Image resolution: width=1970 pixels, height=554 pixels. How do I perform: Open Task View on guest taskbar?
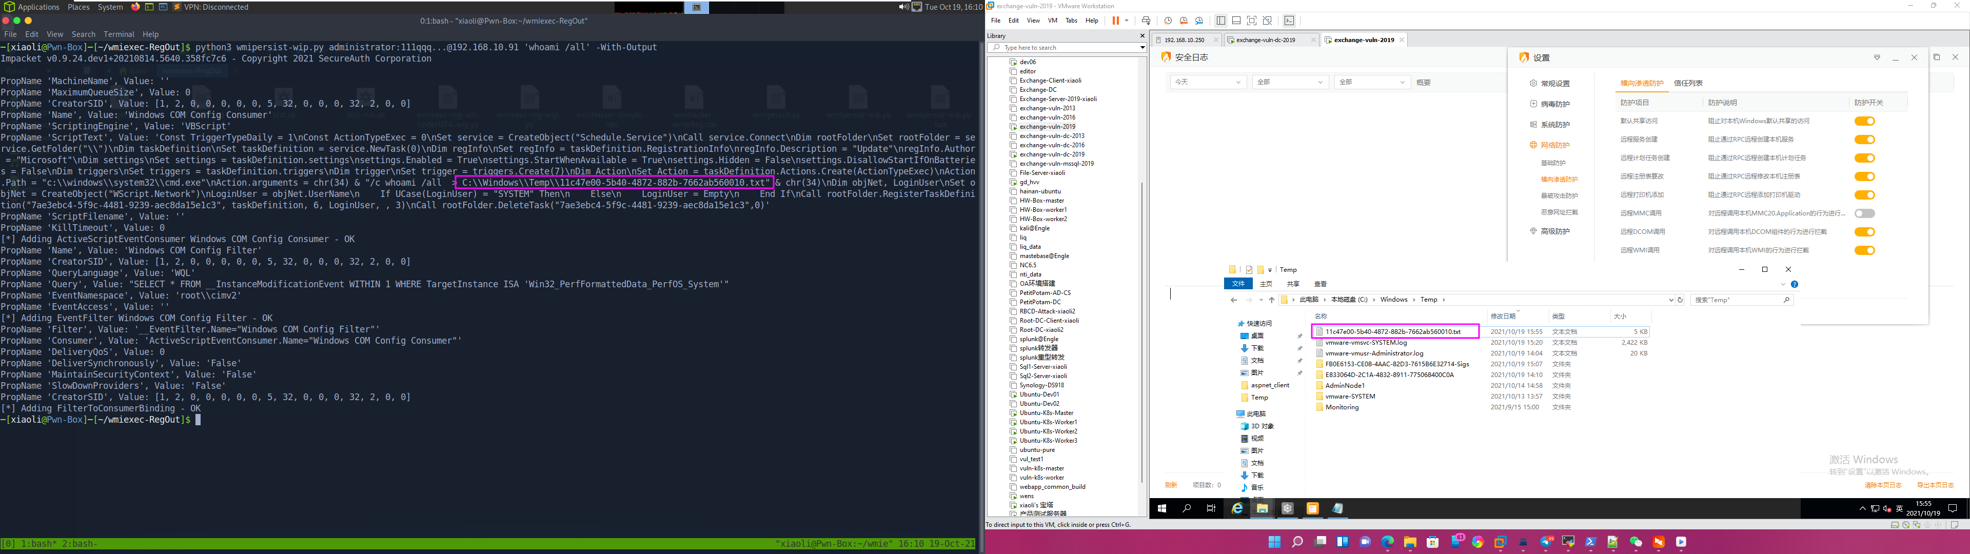click(x=1211, y=508)
